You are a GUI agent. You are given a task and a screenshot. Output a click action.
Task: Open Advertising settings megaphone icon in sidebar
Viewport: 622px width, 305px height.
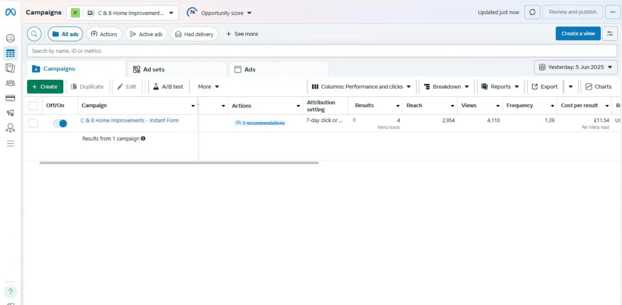pyautogui.click(x=10, y=113)
